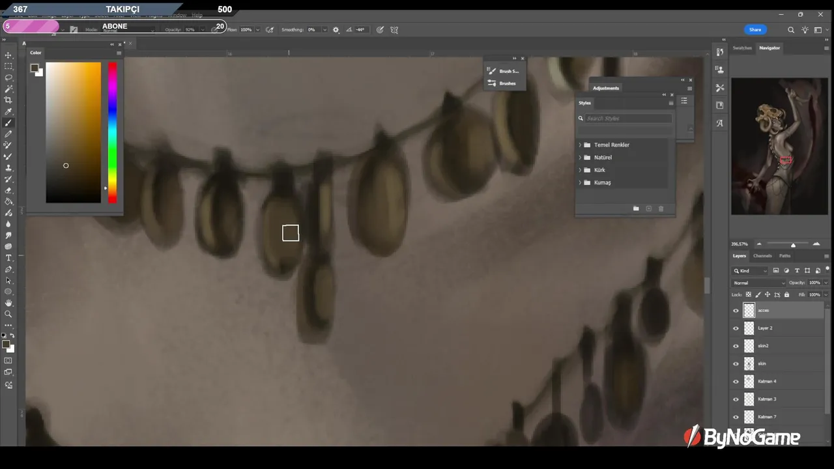Select the Smudge tool
This screenshot has height=469, width=834.
[x=8, y=235]
